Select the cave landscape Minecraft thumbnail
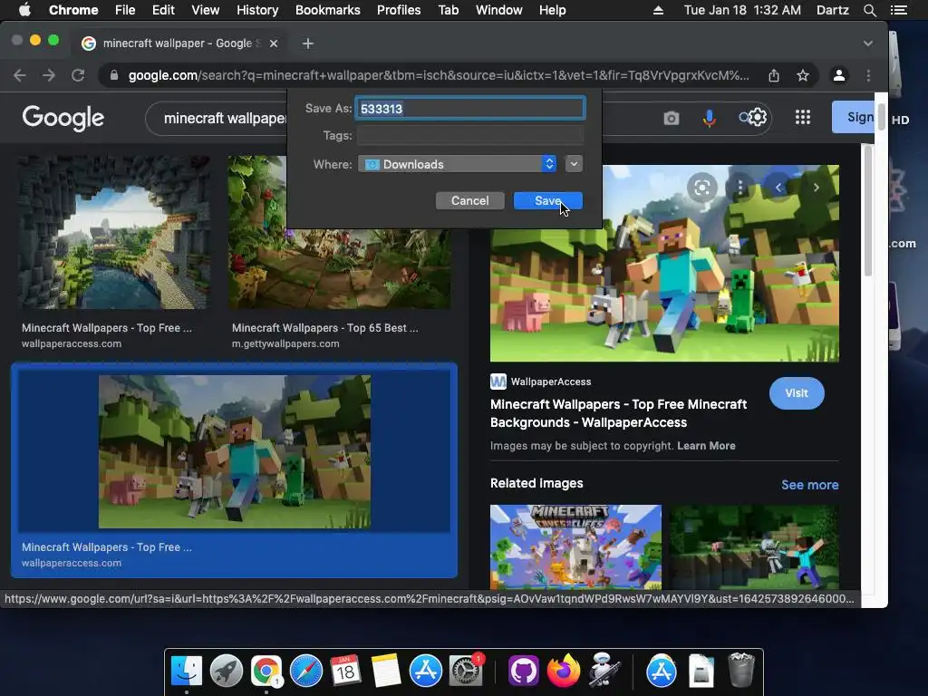 112,232
